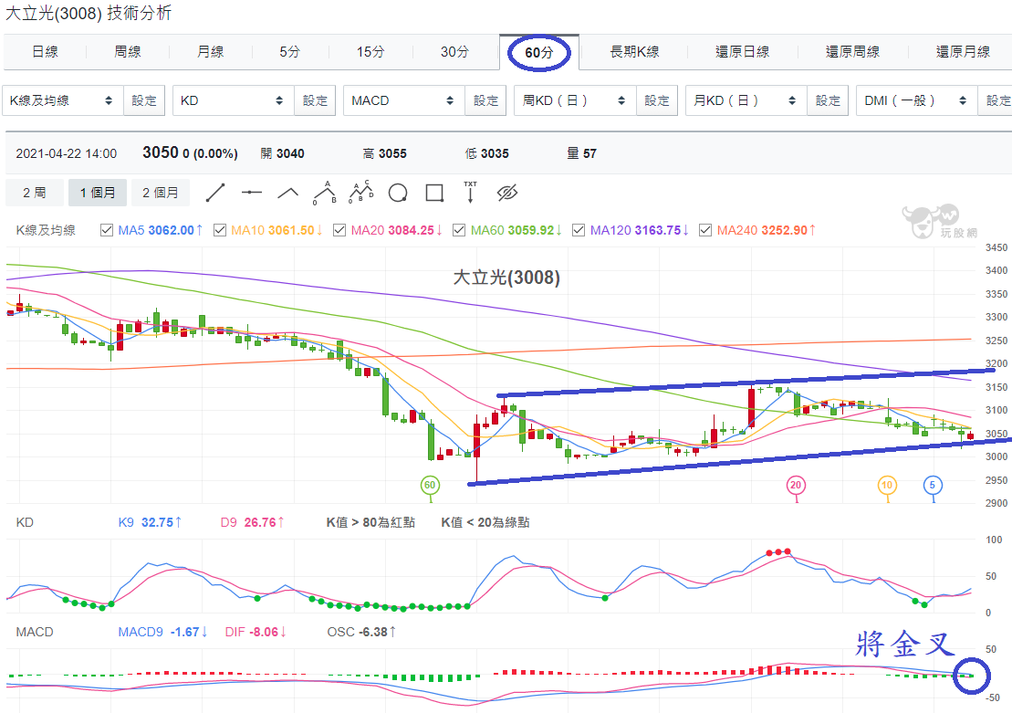This screenshot has width=1012, height=713.
Task: Select the angle line drawing tool
Action: point(287,193)
